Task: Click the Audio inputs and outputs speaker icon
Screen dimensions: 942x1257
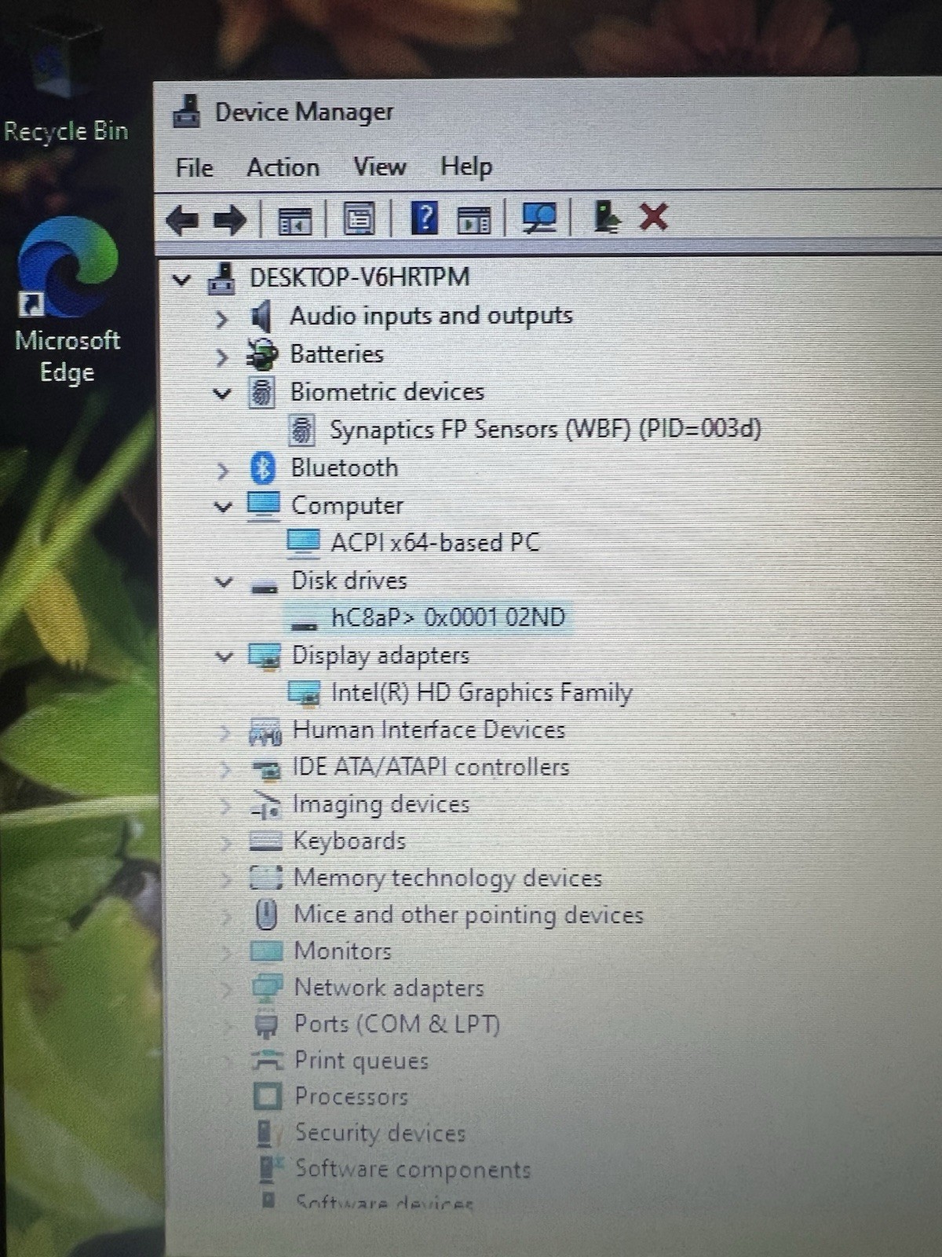Action: coord(261,317)
